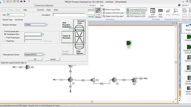Open Delete Initial Estimates dropdown

coord(113,16)
